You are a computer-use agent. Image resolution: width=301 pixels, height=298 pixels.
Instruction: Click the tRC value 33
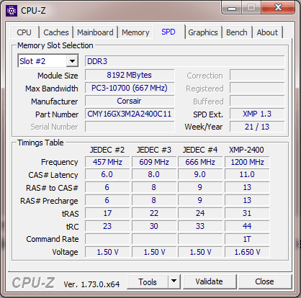coord(200,226)
